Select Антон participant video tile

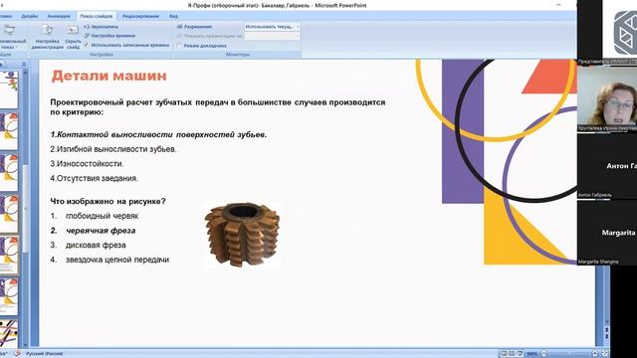607,166
